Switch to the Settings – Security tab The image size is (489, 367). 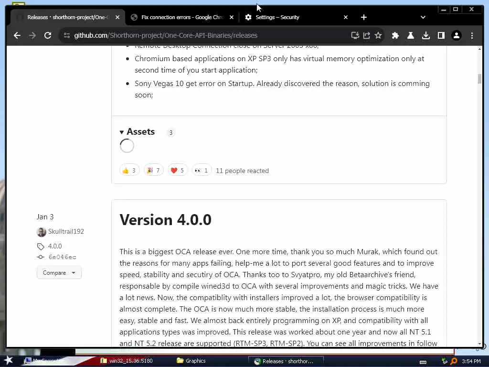(296, 17)
